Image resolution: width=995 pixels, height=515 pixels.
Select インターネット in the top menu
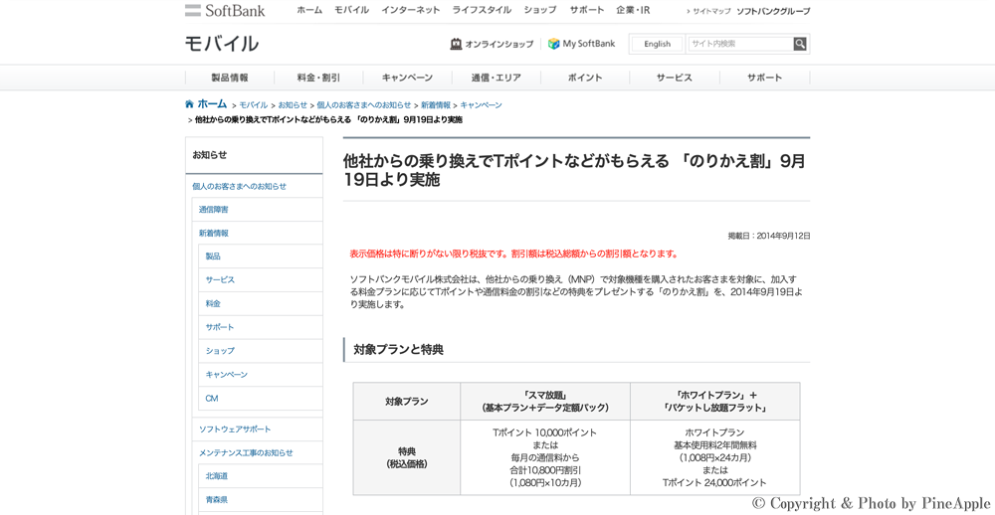pos(410,10)
